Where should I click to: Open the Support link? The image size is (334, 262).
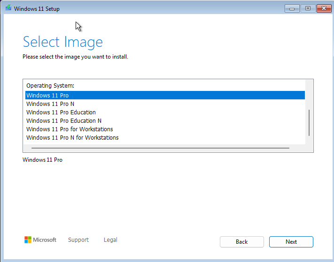pos(78,240)
